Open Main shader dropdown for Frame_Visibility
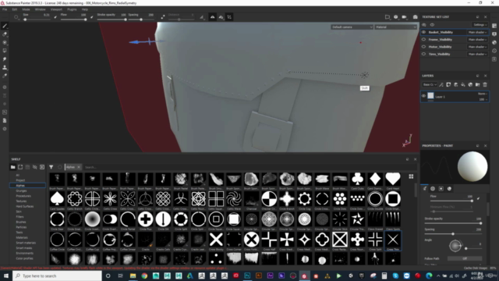 (x=477, y=40)
